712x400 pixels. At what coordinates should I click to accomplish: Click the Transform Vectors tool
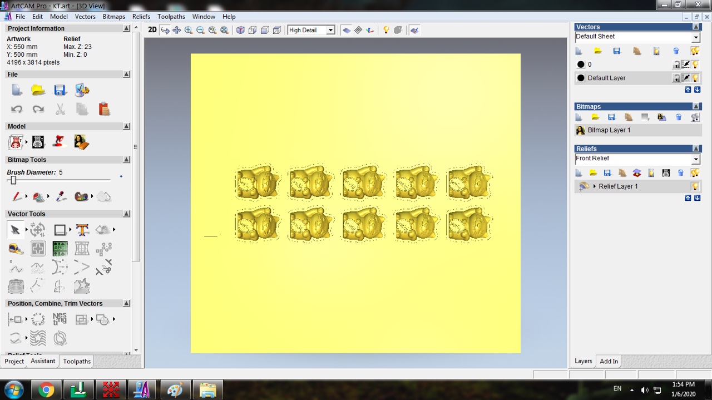pyautogui.click(x=38, y=229)
